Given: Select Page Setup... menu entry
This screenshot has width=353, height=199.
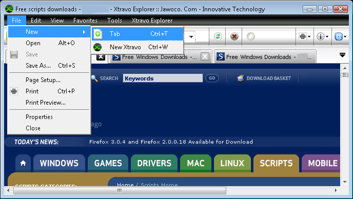Looking at the screenshot, I should [49, 80].
